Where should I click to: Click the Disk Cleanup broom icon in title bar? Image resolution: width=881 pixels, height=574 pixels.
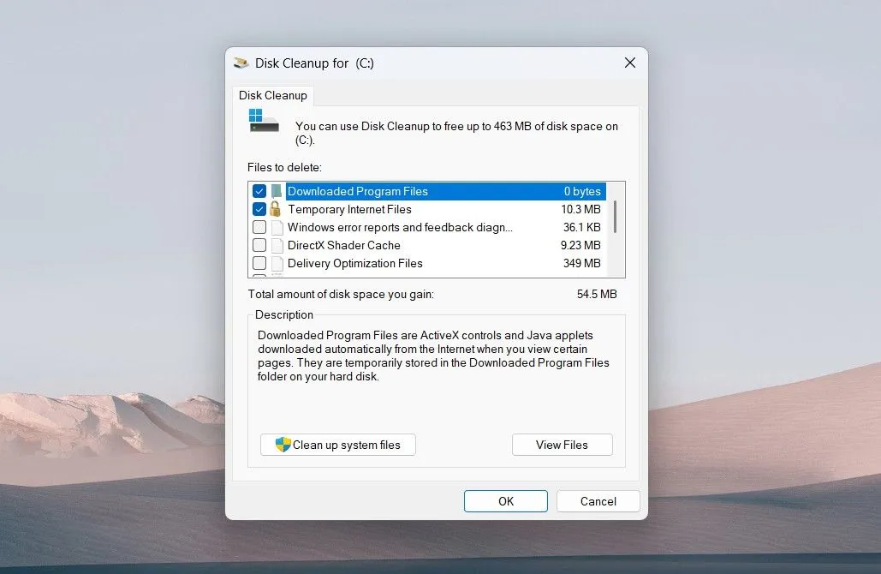(241, 63)
